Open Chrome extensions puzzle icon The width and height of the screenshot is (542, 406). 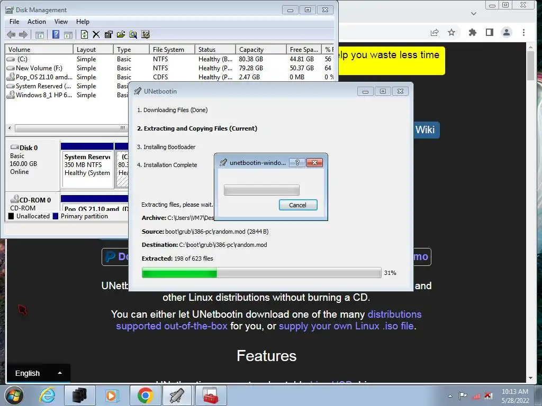coord(472,32)
